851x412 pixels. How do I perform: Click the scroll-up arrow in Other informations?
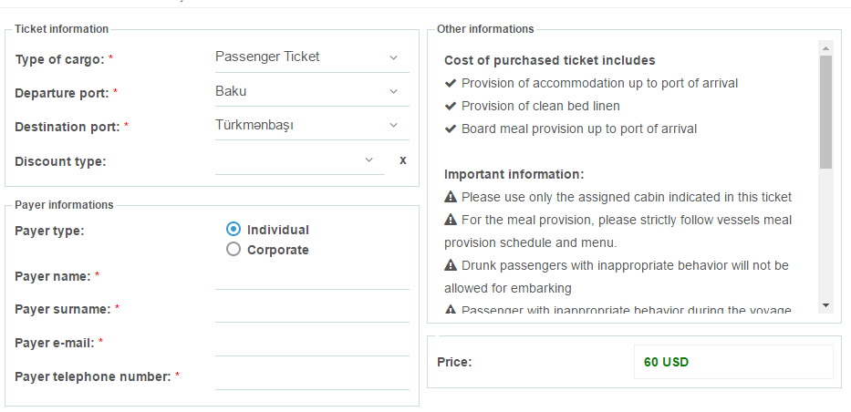825,48
